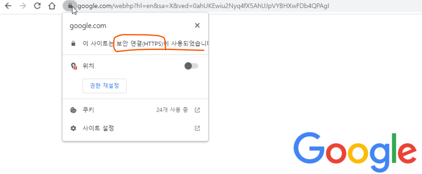Click the gear icon for site settings
The width and height of the screenshot is (422, 174).
click(x=73, y=128)
